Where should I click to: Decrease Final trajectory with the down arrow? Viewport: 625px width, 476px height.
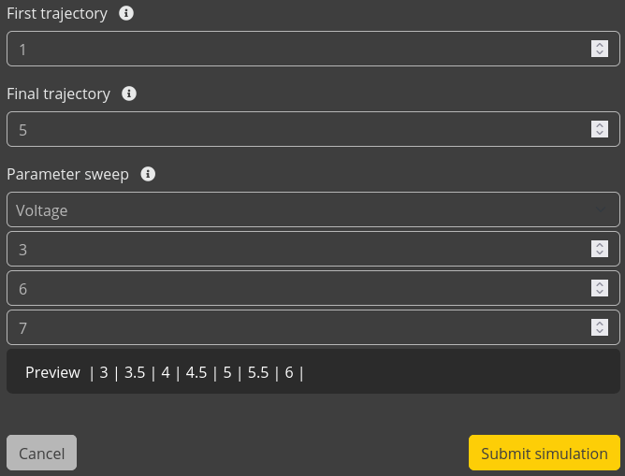coord(600,134)
